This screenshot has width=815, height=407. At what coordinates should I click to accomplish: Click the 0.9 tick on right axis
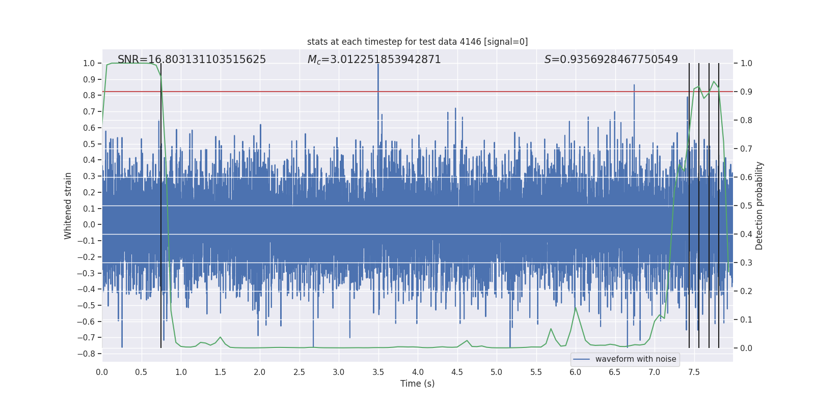tap(746, 92)
